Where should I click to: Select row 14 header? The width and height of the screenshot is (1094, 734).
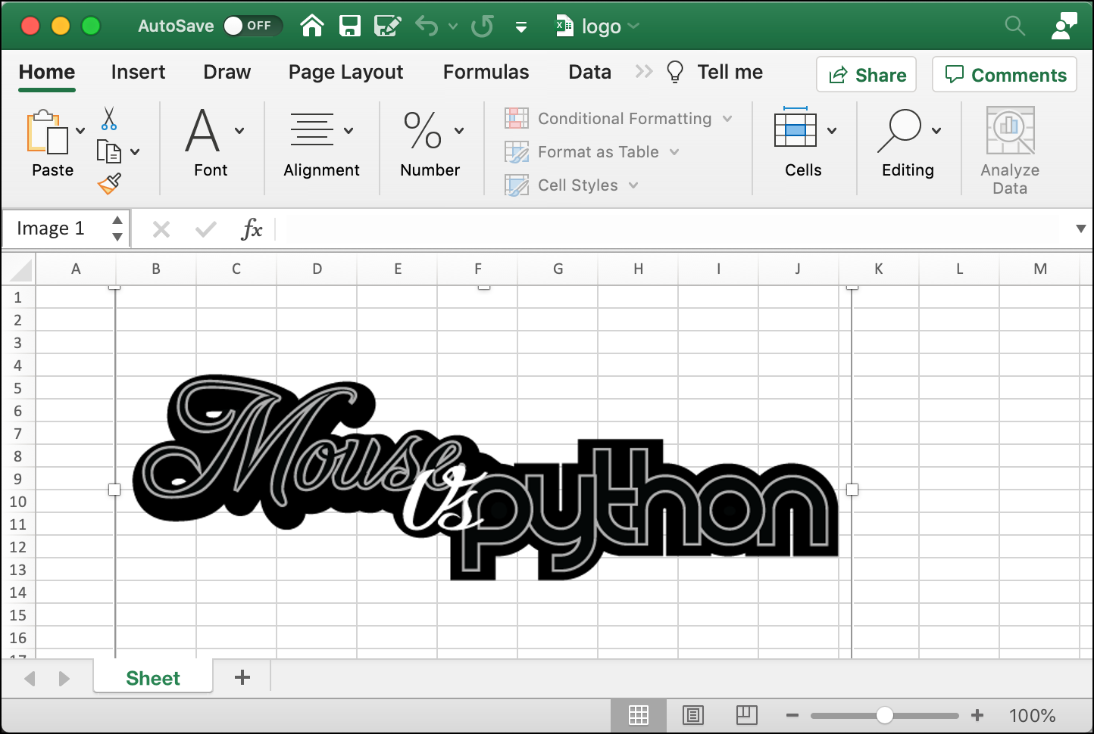pos(18,592)
